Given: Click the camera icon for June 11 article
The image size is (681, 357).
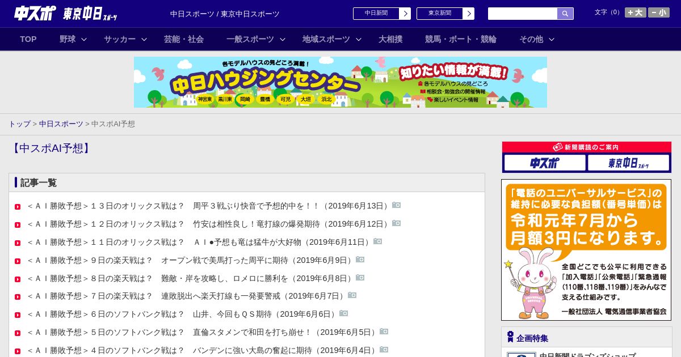Looking at the screenshot, I should click(x=378, y=241).
